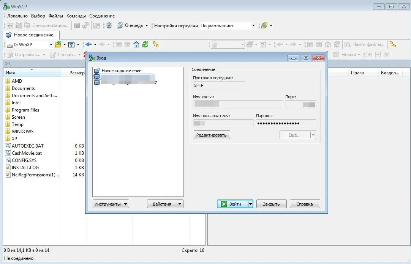Click the Ещё advanced button
Viewport: 411px width, 264px height.
[295, 135]
